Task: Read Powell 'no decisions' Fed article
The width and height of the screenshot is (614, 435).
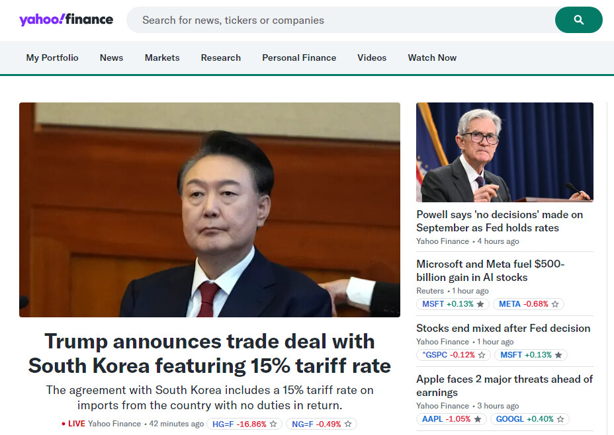Action: pos(500,221)
